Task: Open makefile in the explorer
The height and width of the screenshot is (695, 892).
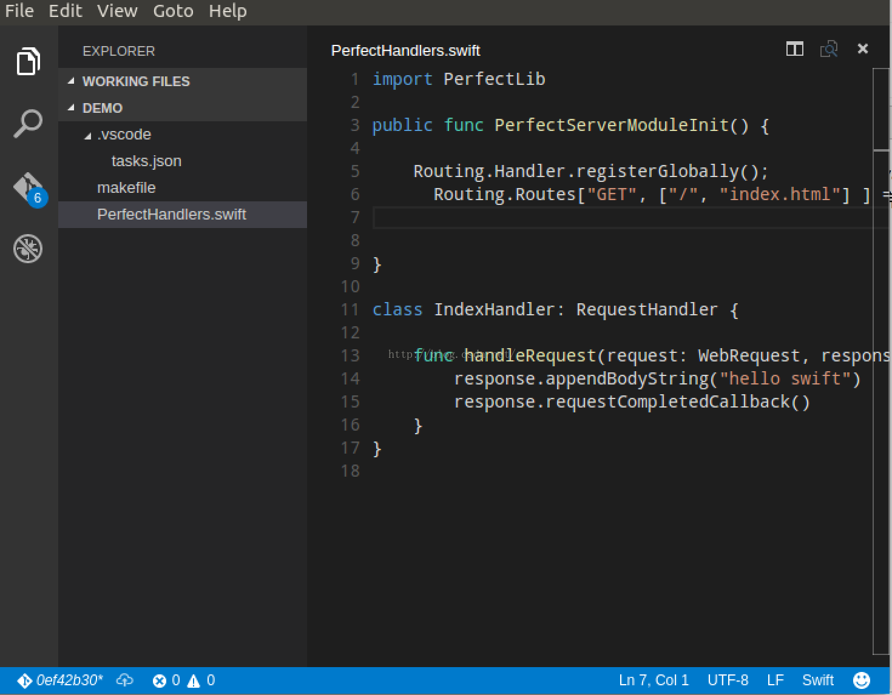Action: coord(183,188)
